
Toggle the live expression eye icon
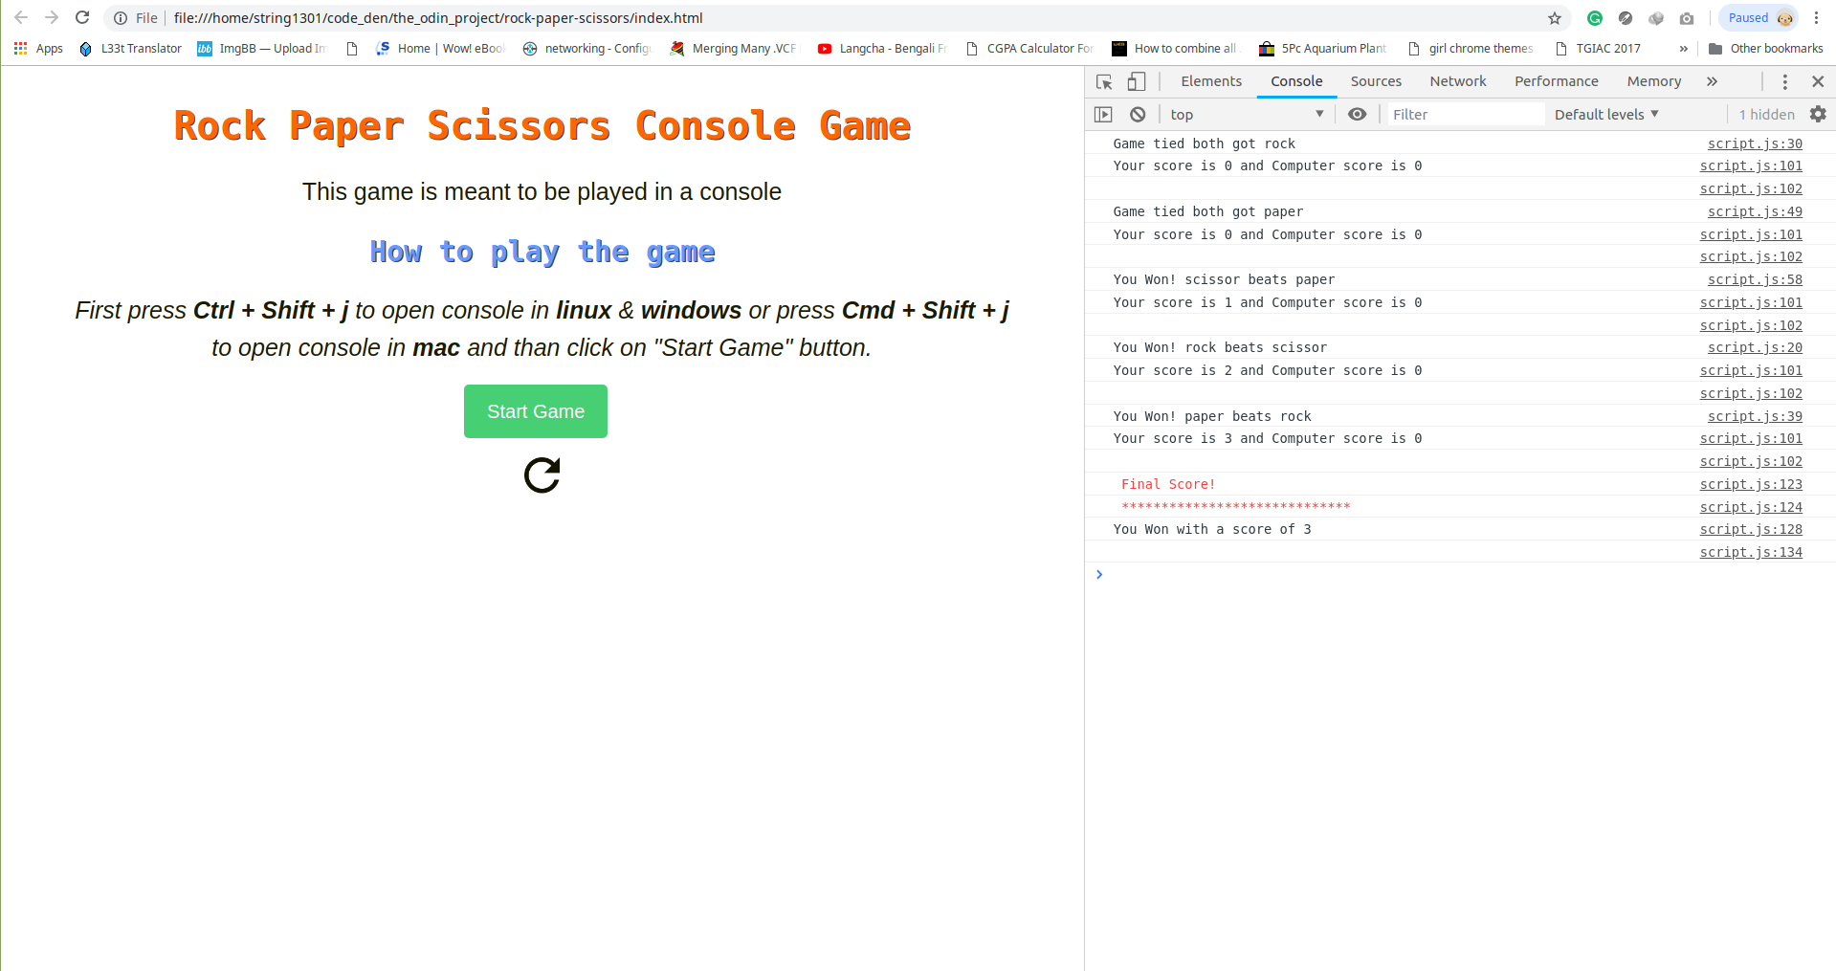point(1357,114)
